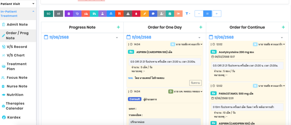Click the red blood drop filter icon
The height and width of the screenshot is (125, 291).
click(136, 14)
